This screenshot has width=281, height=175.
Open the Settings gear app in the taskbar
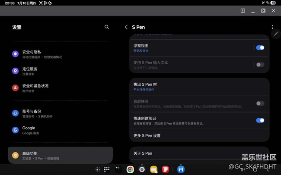tap(142, 169)
